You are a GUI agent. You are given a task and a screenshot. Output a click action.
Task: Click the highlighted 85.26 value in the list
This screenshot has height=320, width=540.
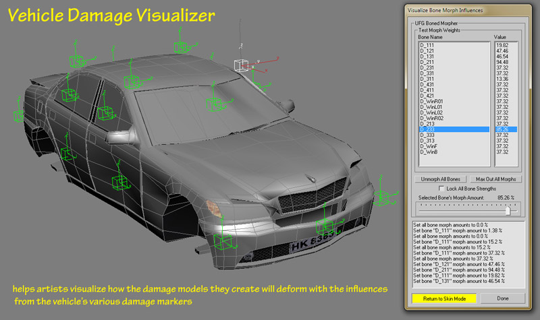click(506, 129)
